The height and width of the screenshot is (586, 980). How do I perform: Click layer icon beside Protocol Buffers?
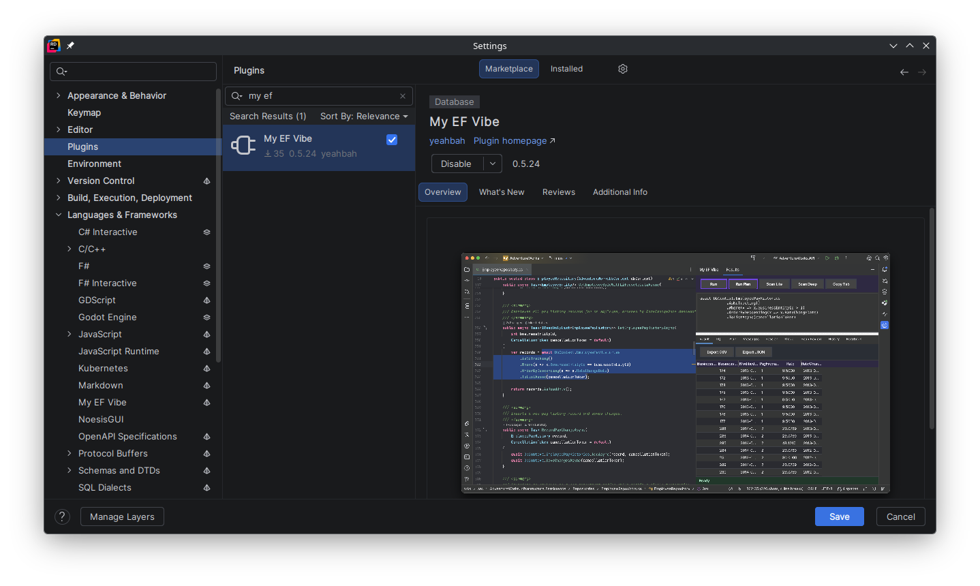coord(206,454)
